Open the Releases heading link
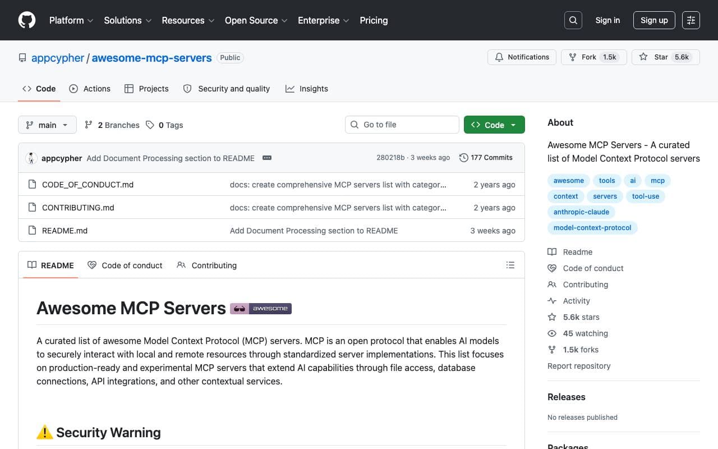This screenshot has height=449, width=718. point(567,397)
